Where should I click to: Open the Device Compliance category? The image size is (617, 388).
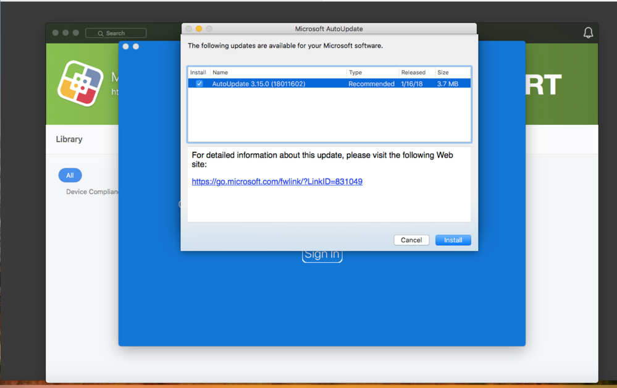pyautogui.click(x=92, y=192)
